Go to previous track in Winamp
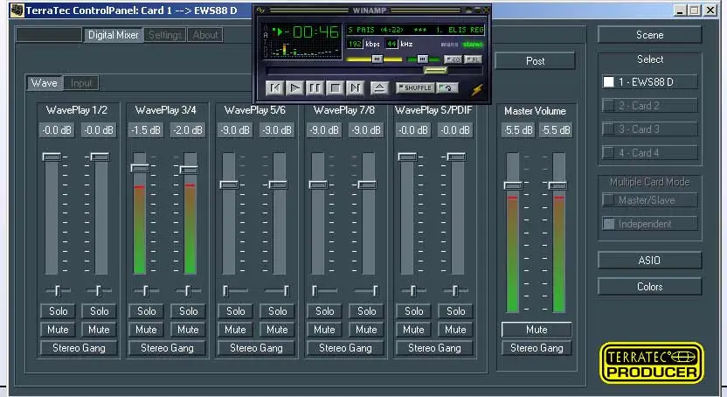The image size is (727, 397). coord(275,87)
